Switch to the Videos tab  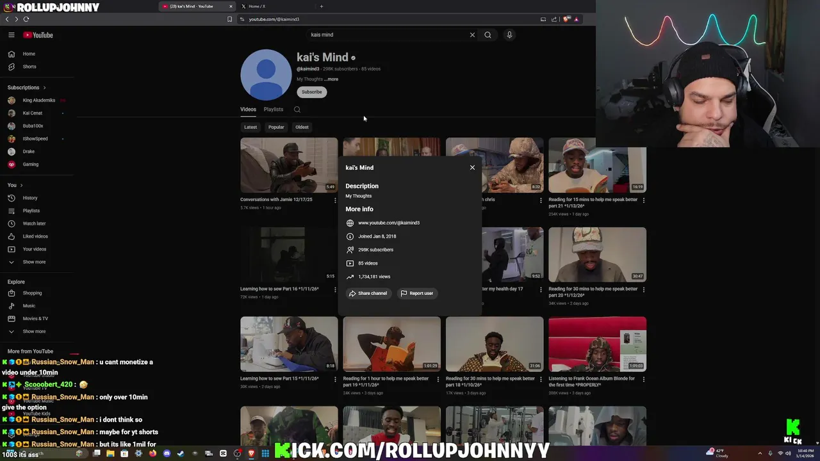248,109
